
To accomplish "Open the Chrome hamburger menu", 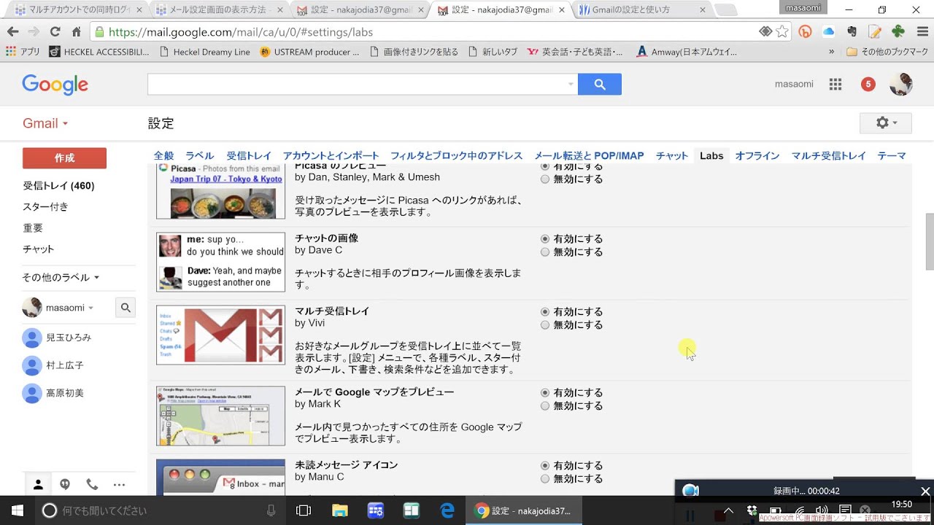I will coord(921,32).
